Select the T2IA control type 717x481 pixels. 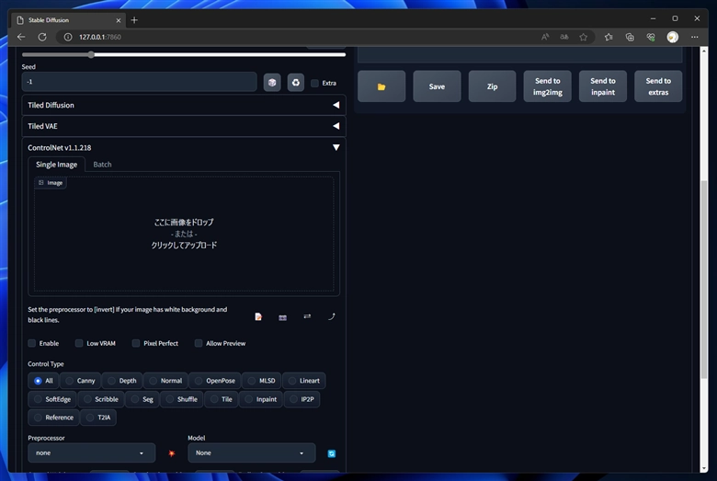[98, 418]
